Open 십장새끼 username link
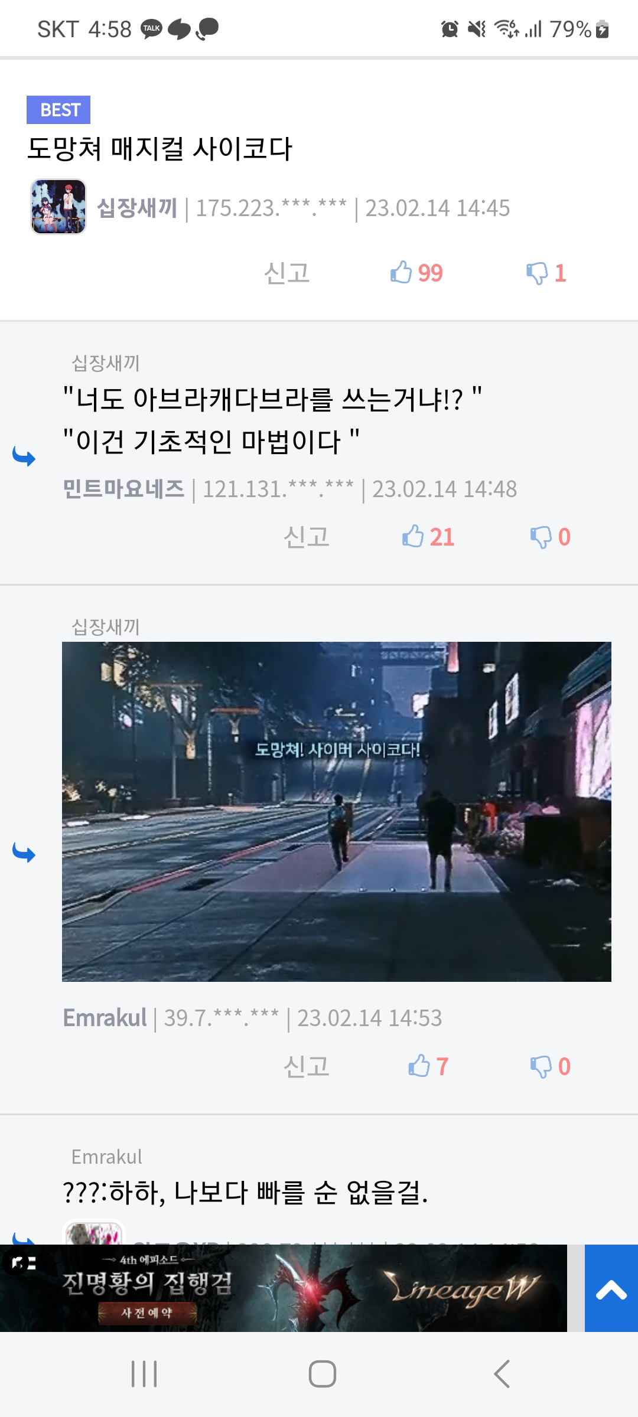 click(137, 208)
